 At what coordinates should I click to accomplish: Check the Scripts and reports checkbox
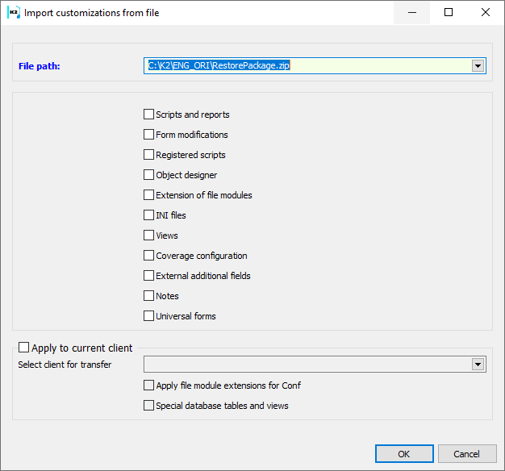click(x=148, y=115)
